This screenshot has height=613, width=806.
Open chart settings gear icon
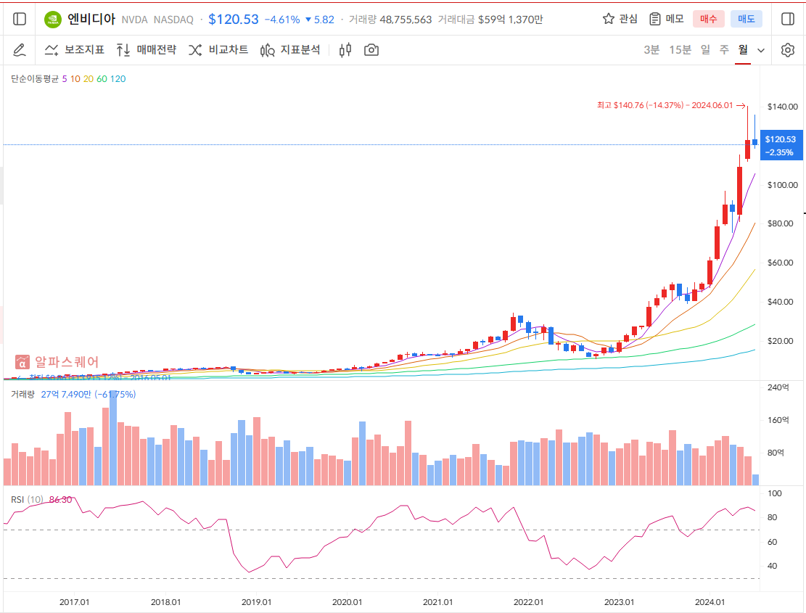click(x=787, y=50)
